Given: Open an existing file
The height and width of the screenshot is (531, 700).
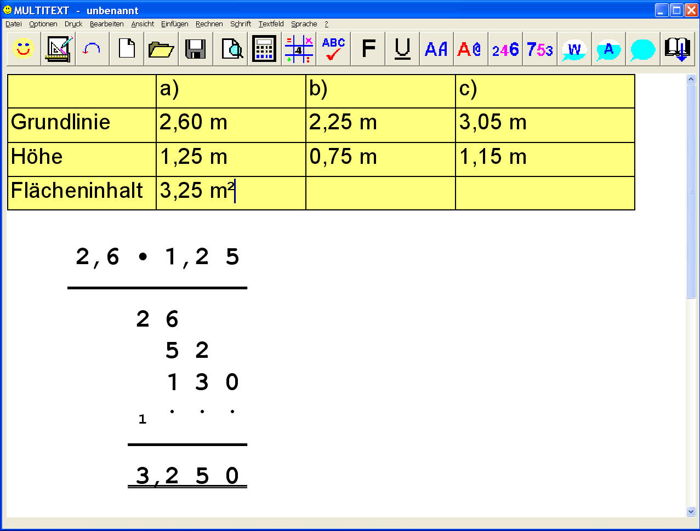Looking at the screenshot, I should 161,49.
